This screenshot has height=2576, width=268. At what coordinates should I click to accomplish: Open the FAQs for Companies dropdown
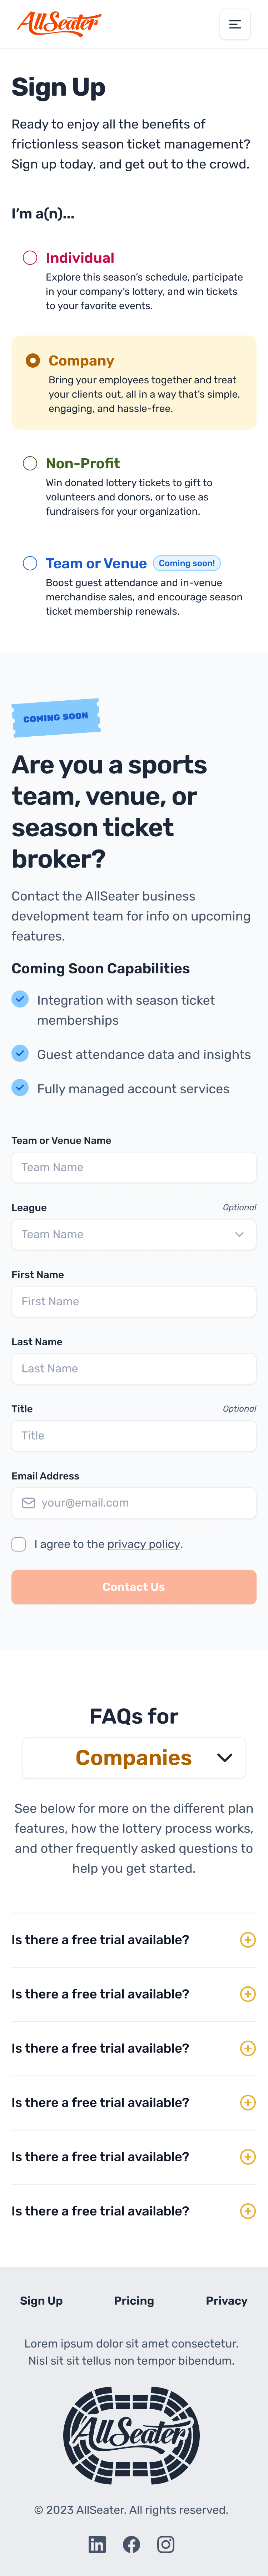click(134, 1757)
